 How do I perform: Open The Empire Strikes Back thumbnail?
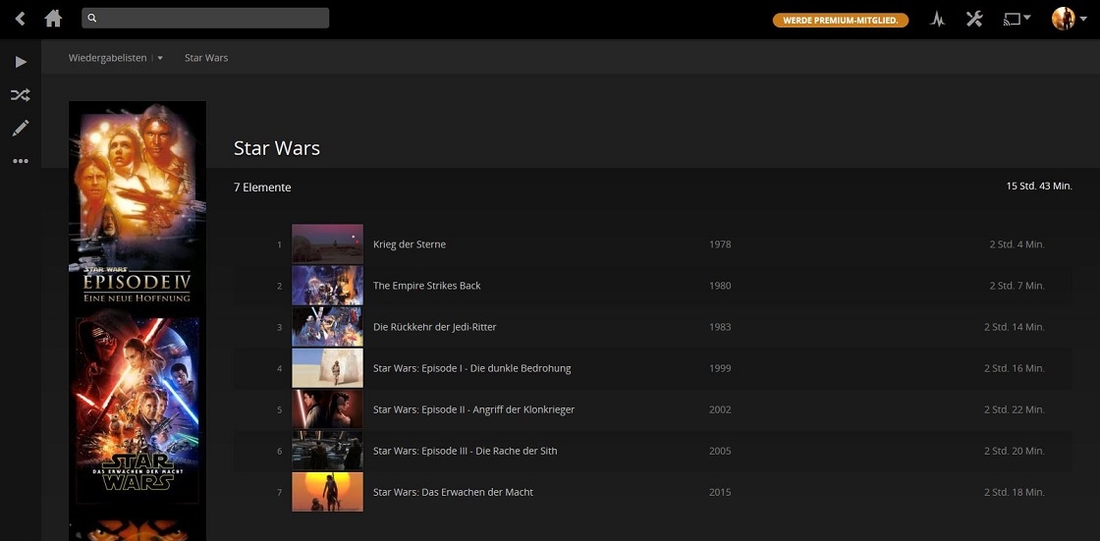point(328,285)
